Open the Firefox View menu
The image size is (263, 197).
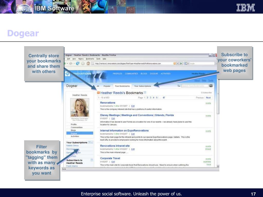click(74, 59)
